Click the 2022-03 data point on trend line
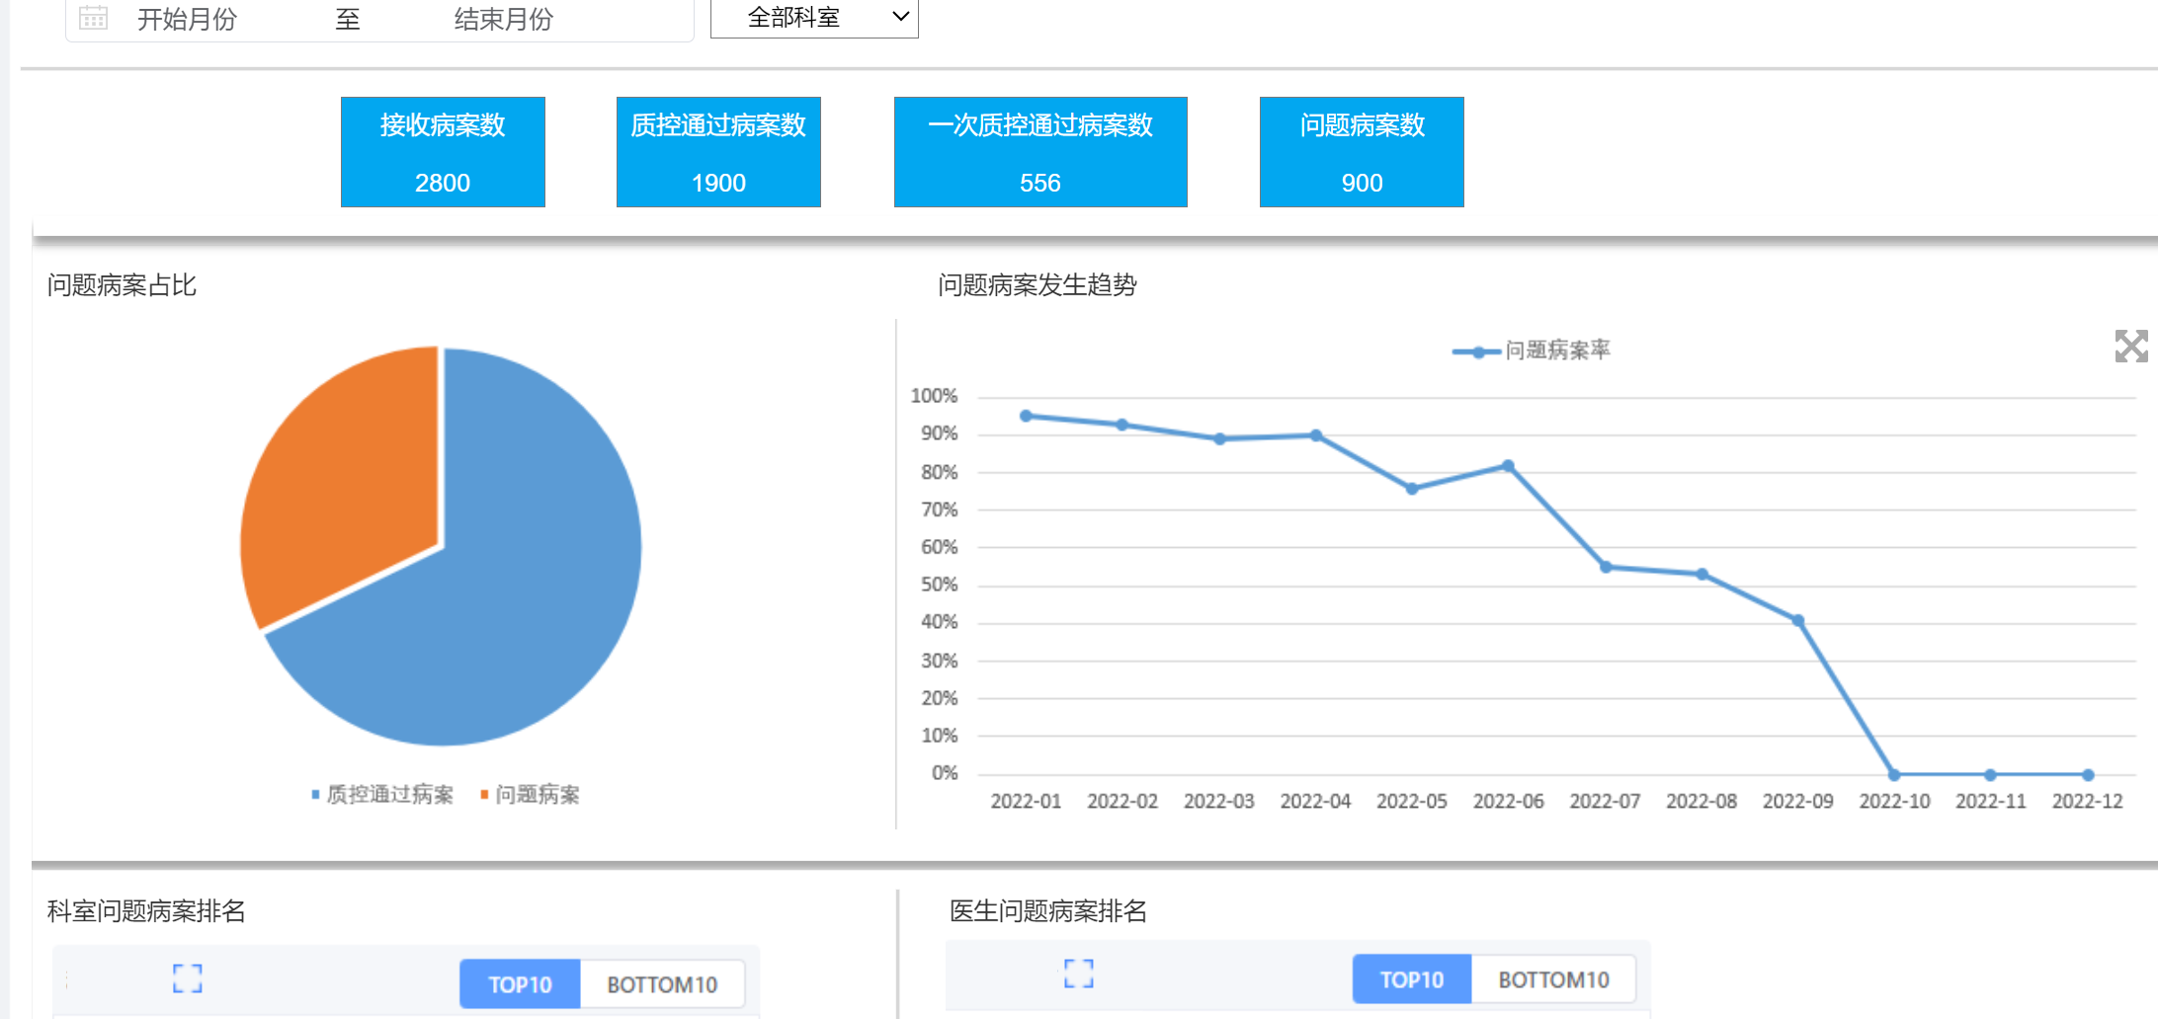 [1219, 438]
